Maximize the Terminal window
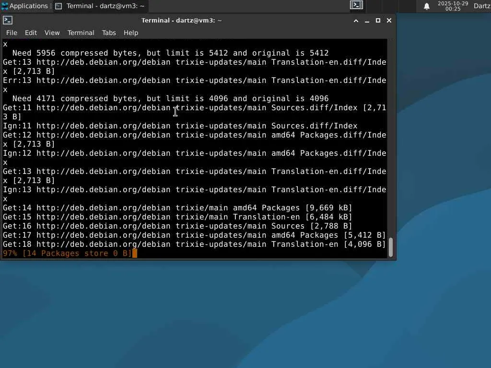This screenshot has width=491, height=368. (378, 20)
